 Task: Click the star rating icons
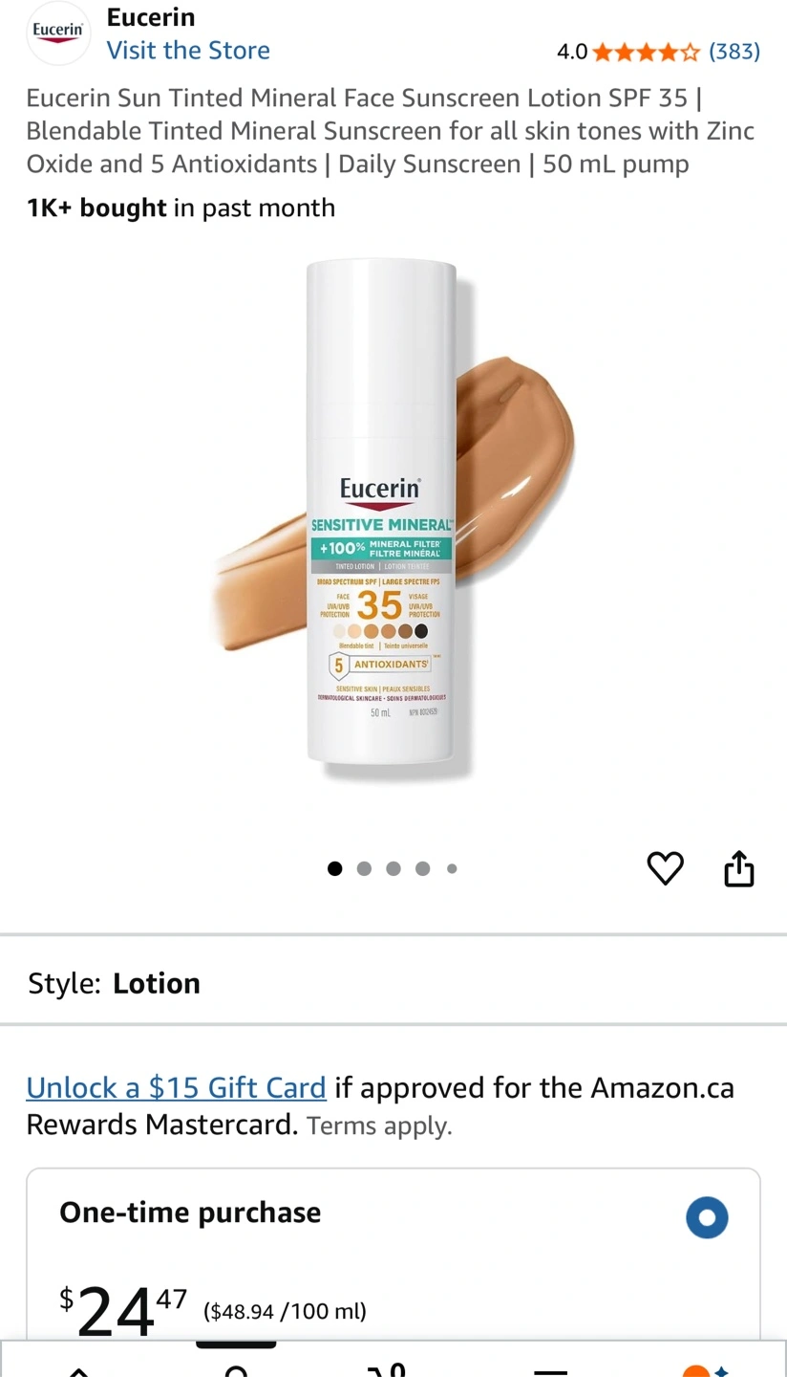647,52
